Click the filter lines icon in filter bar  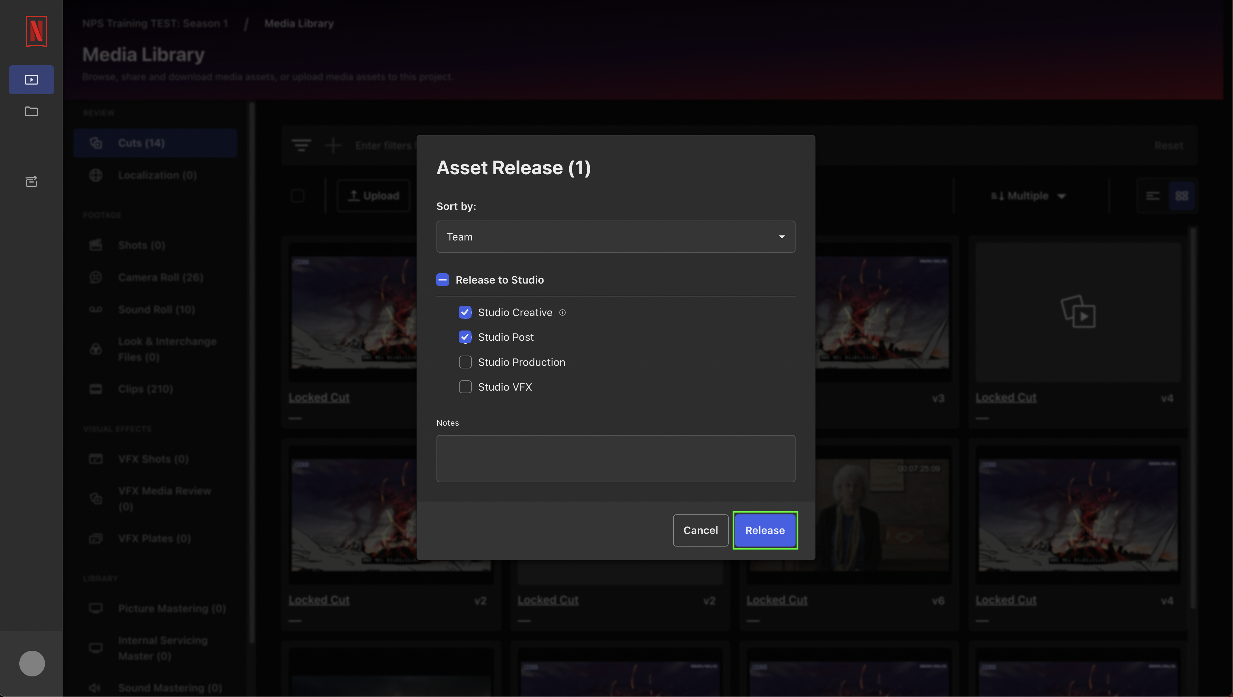tap(301, 145)
